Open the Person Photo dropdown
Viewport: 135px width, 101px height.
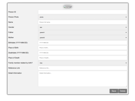tap(82, 17)
